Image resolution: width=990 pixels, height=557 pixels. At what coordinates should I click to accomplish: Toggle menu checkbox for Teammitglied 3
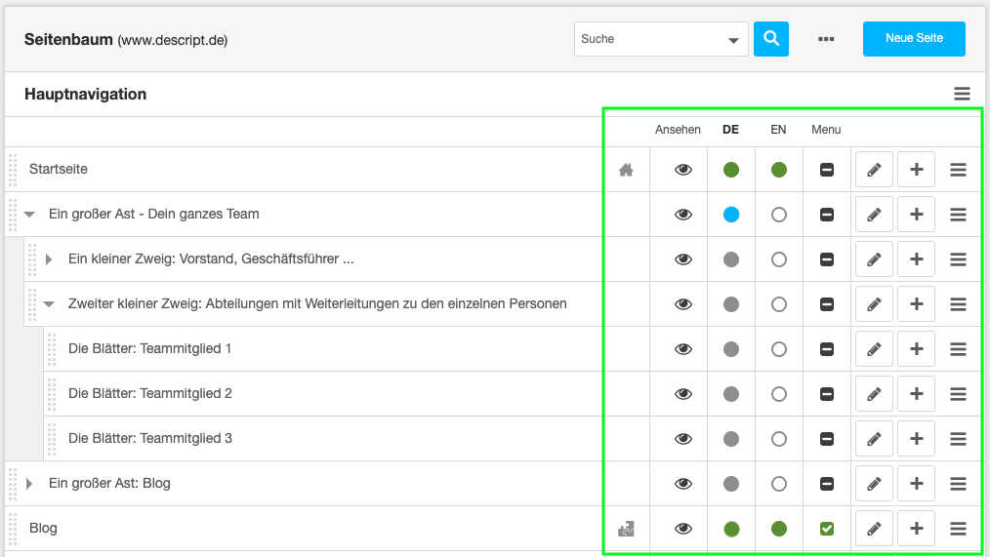coord(827,438)
